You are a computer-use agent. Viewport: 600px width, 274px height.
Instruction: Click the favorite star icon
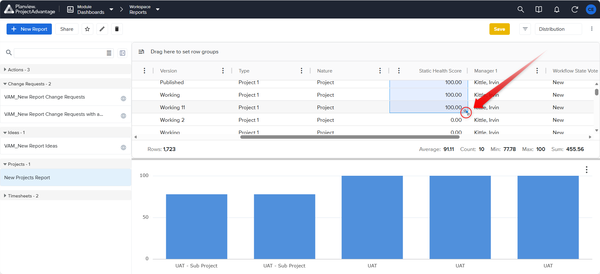tap(87, 29)
